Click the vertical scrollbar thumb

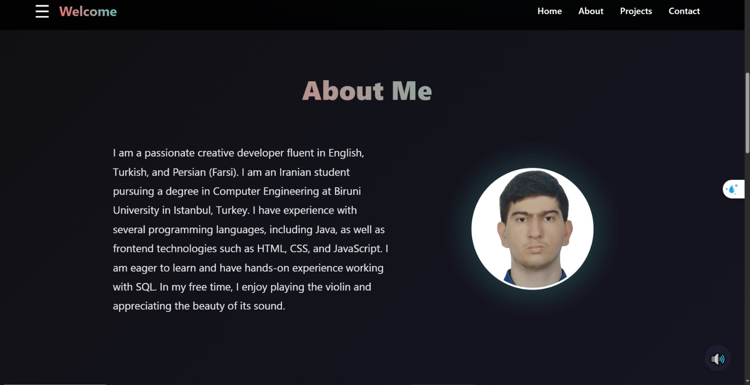point(747,113)
